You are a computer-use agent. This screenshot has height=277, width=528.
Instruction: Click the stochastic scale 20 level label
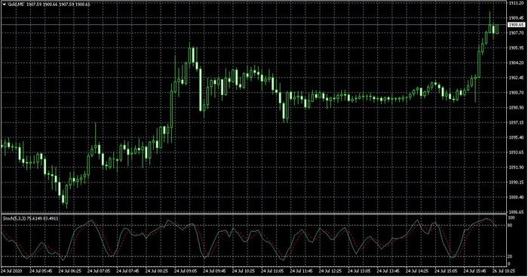510,257
